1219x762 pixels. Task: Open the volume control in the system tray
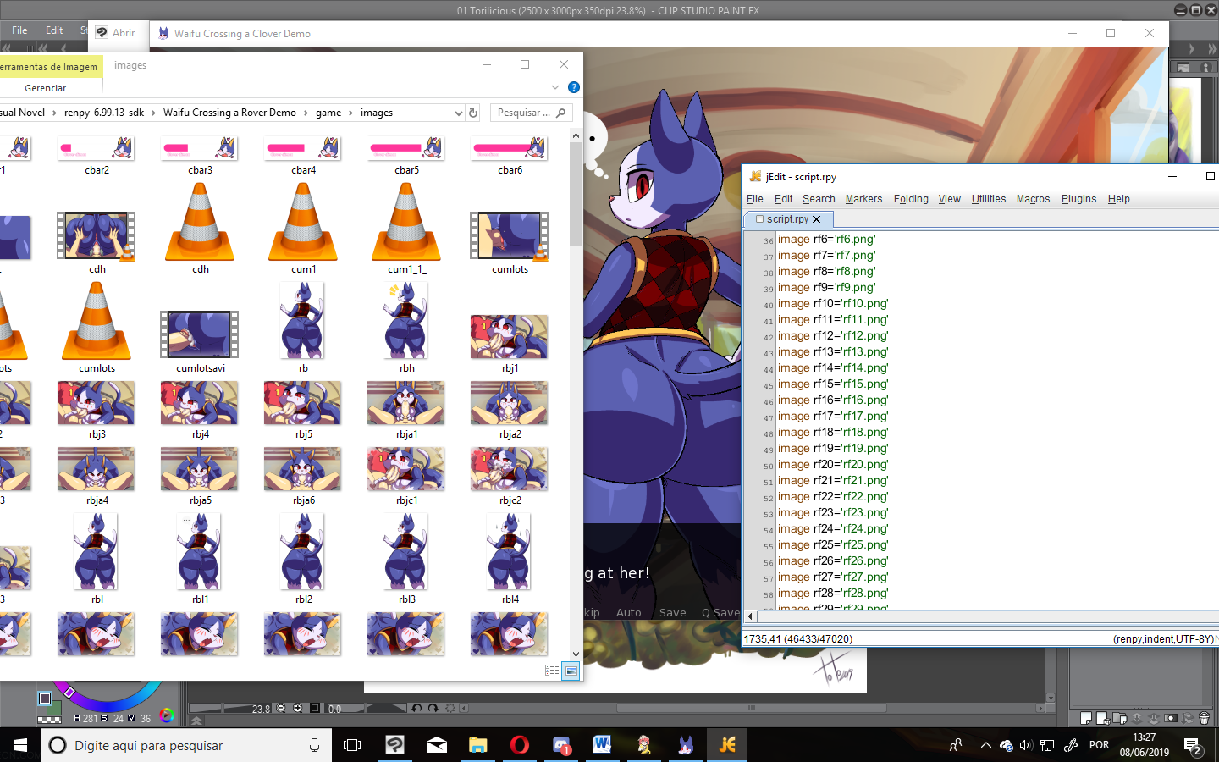1026,745
